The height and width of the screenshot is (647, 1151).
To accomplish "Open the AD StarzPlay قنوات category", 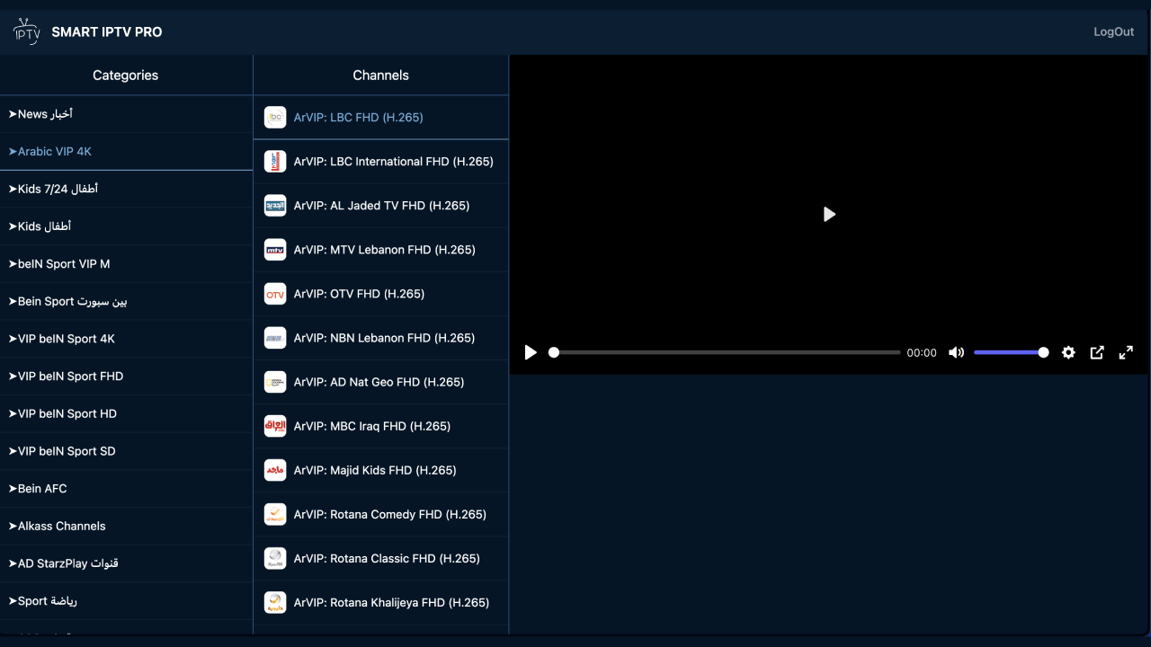I will 127,563.
